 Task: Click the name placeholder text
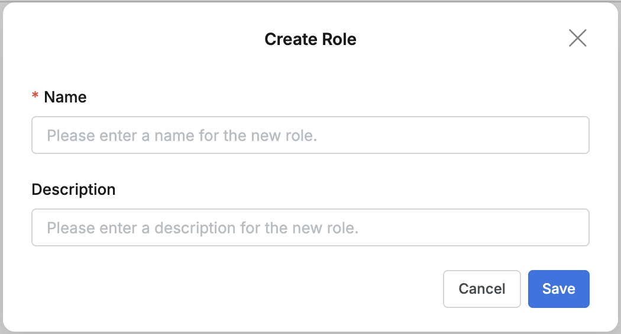coord(182,136)
